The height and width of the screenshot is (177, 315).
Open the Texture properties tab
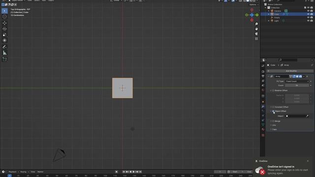click(263, 135)
